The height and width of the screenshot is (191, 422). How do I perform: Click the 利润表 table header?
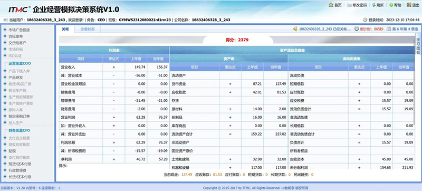pos(114,50)
